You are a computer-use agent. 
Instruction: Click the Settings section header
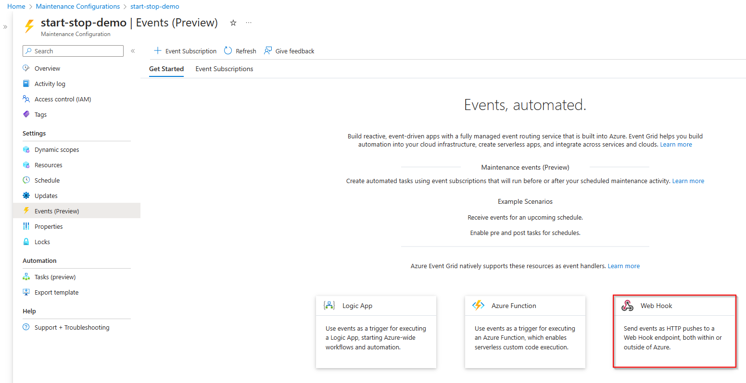[34, 133]
